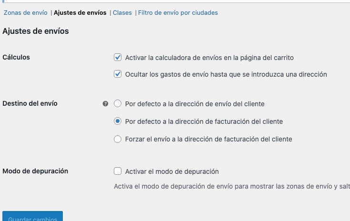Toggle the Ocultar gastos de envío checkbox box
This screenshot has height=221, width=350.
click(x=118, y=74)
